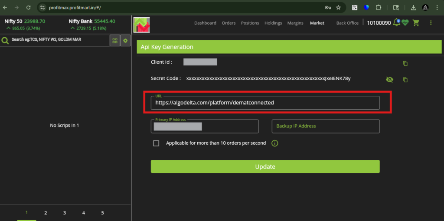Open Chrome's three-dot browser menu
This screenshot has height=221, width=444.
(x=437, y=7)
